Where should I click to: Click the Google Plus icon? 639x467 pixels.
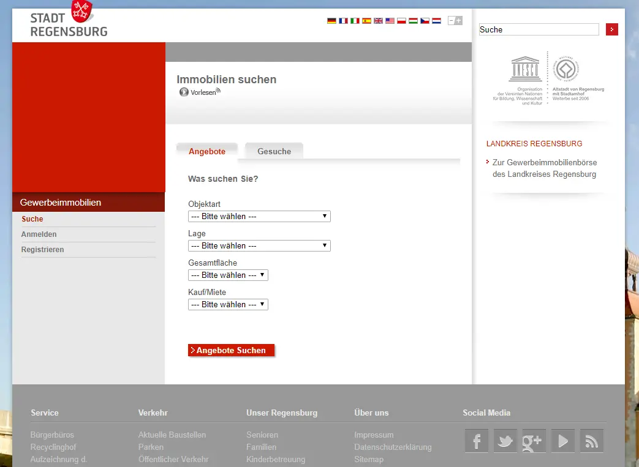[533, 441]
